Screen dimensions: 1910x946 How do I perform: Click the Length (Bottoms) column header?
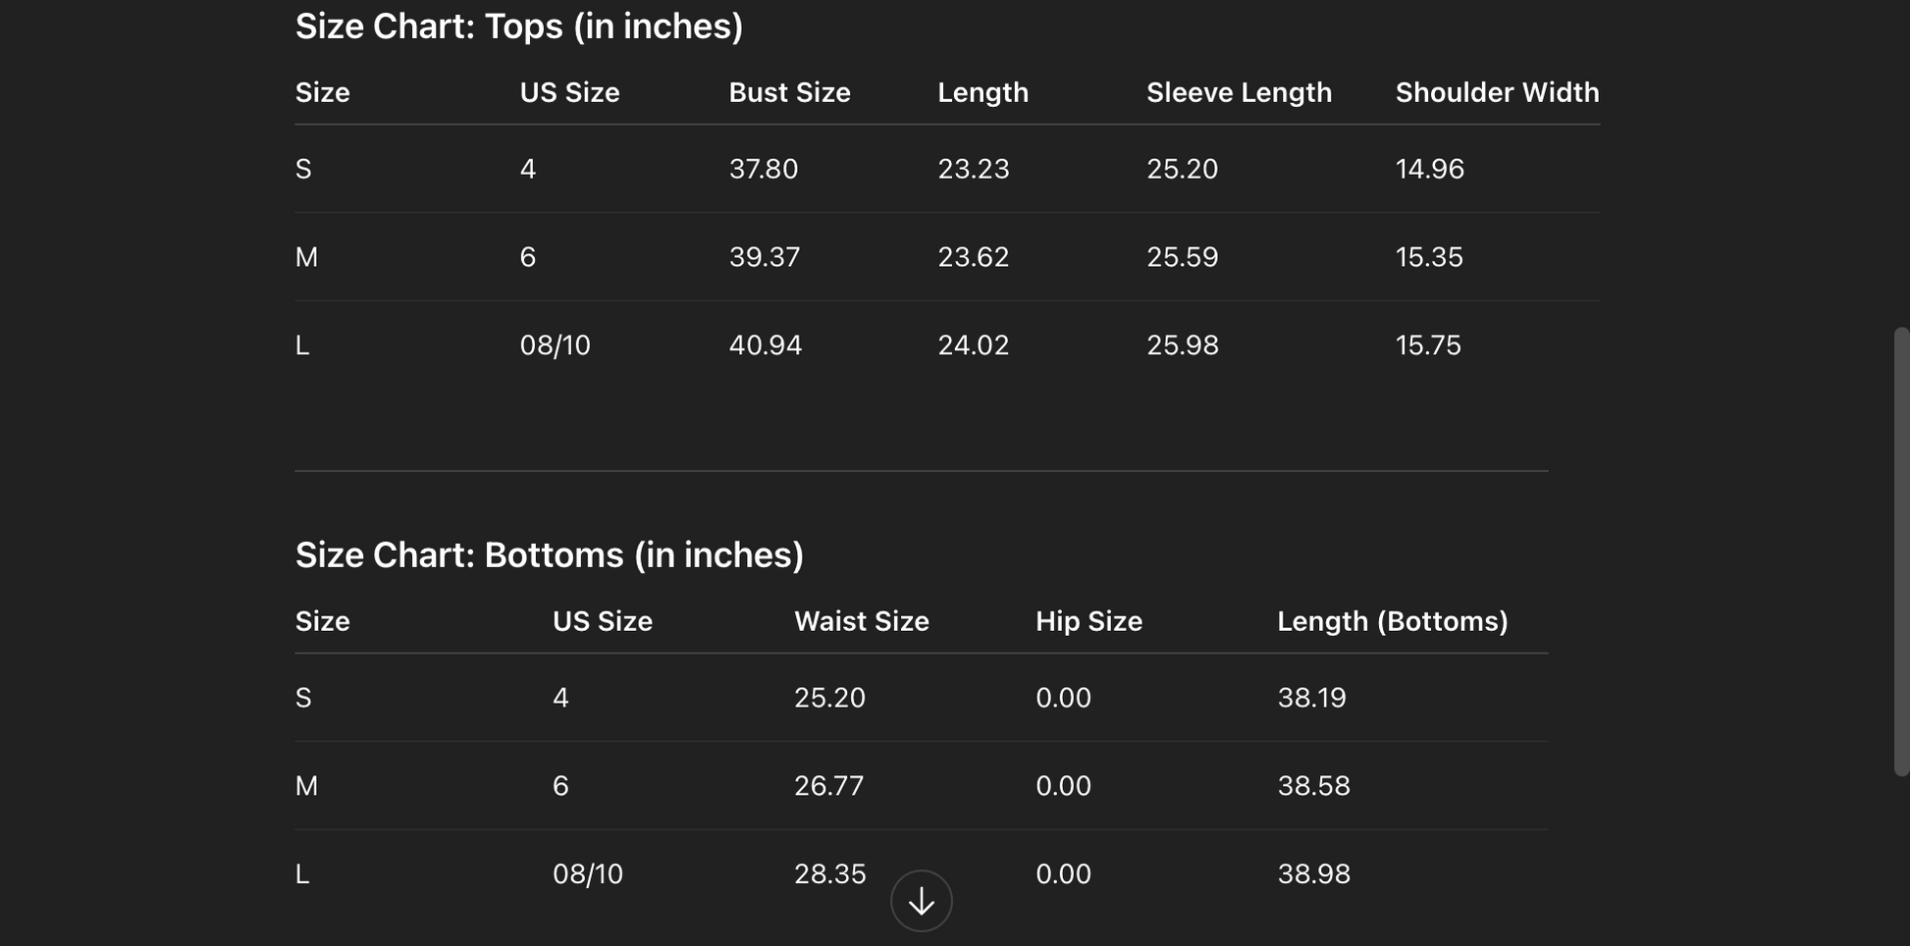click(x=1392, y=621)
